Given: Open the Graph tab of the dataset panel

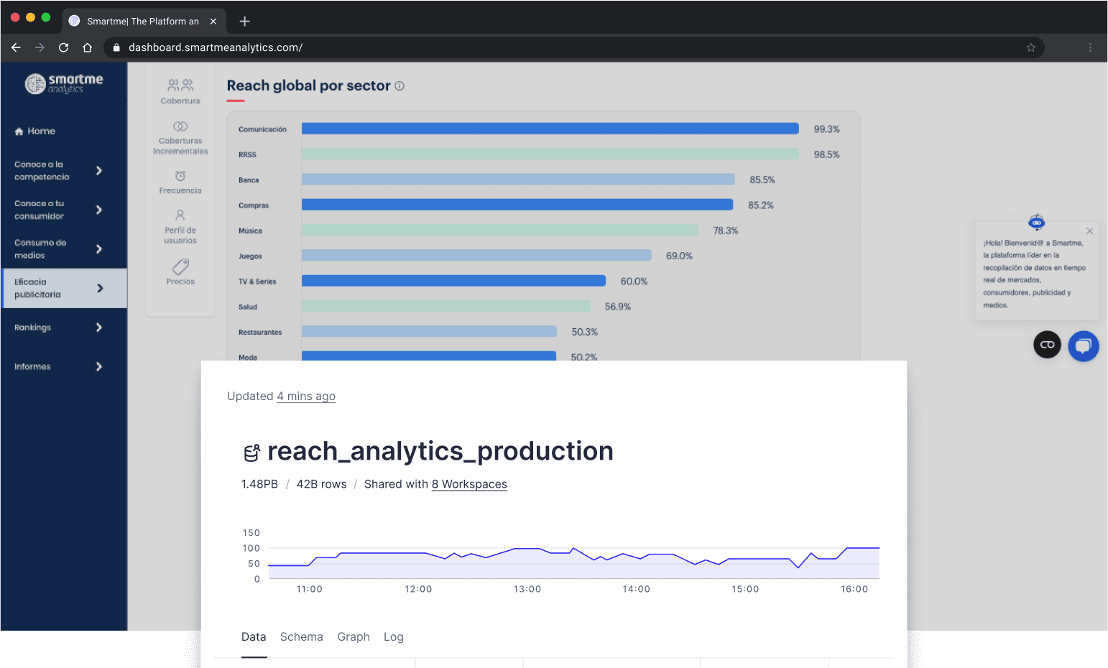Looking at the screenshot, I should click(354, 636).
